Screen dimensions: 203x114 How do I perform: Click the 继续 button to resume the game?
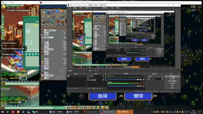(x=138, y=96)
